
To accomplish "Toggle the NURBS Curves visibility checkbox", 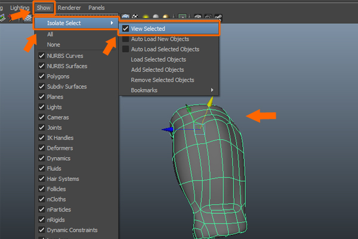I will point(42,56).
